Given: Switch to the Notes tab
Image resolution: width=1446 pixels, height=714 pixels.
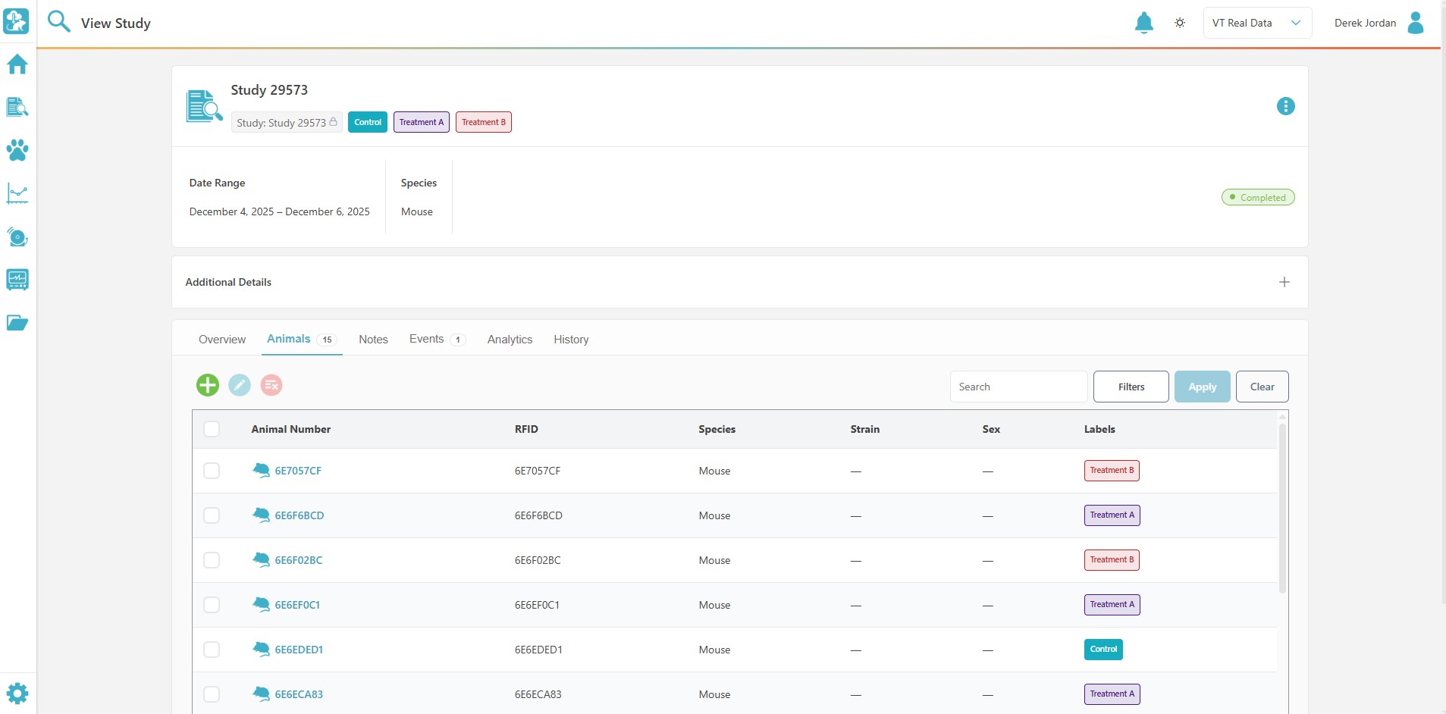Looking at the screenshot, I should tap(373, 340).
